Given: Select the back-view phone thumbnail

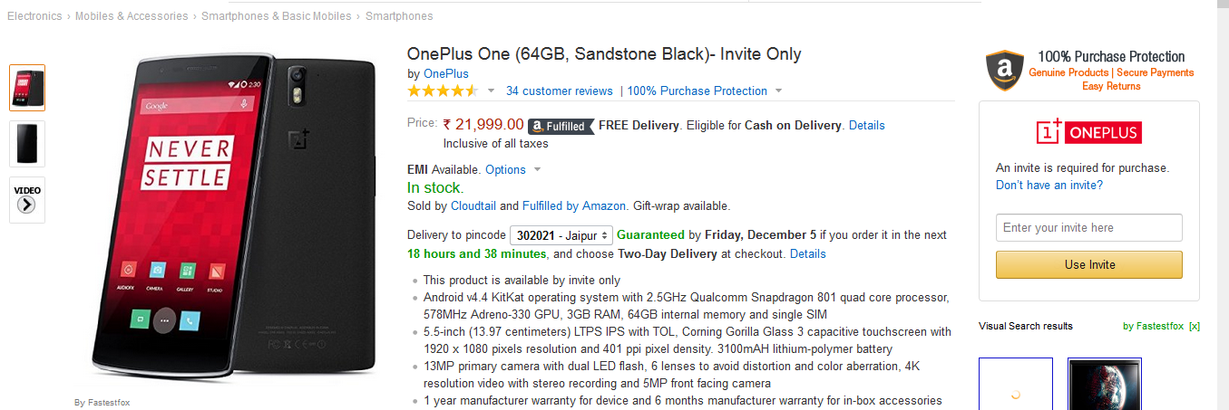Looking at the screenshot, I should tap(27, 143).
